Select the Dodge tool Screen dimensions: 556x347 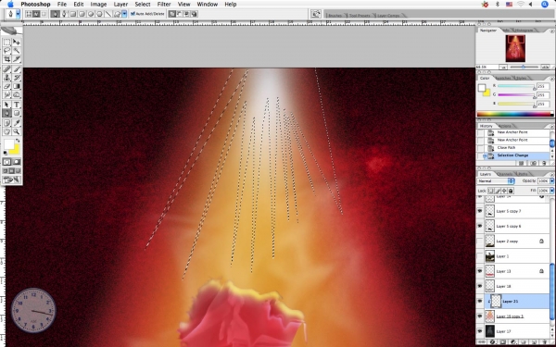[17, 95]
